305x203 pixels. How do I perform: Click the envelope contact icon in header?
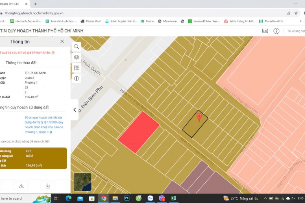[265, 31]
